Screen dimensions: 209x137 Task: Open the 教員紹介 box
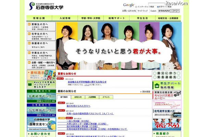click(x=167, y=134)
